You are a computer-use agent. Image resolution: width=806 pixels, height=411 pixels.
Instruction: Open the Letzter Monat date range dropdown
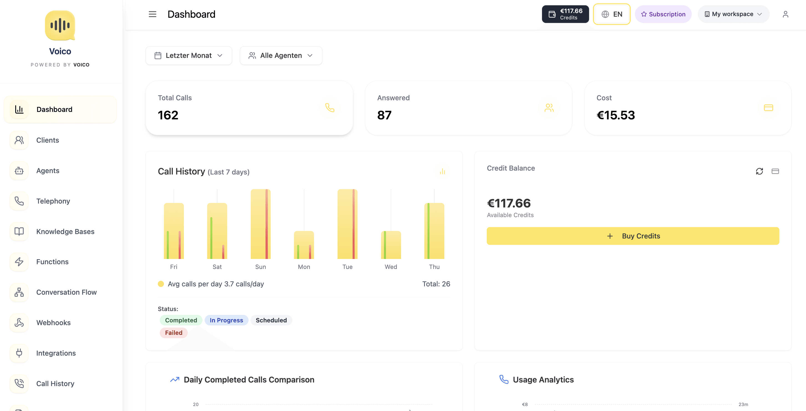(189, 56)
